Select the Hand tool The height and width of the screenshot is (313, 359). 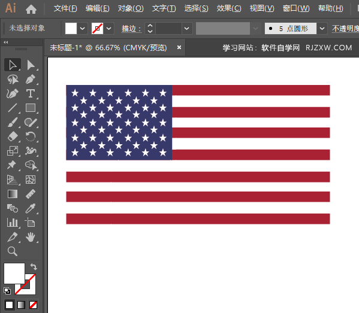31,237
